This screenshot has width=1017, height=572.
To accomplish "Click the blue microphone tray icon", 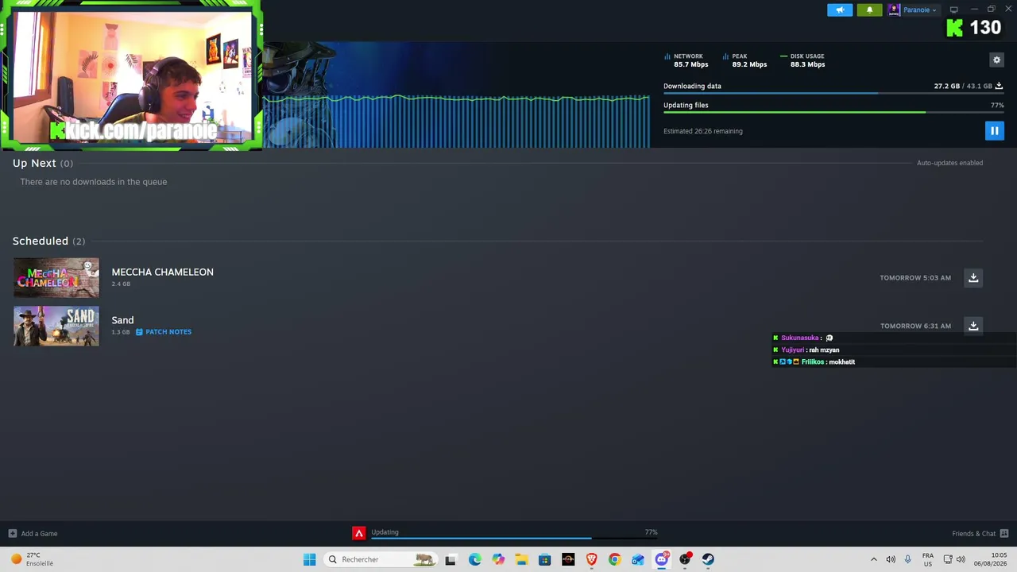I will click(x=907, y=559).
